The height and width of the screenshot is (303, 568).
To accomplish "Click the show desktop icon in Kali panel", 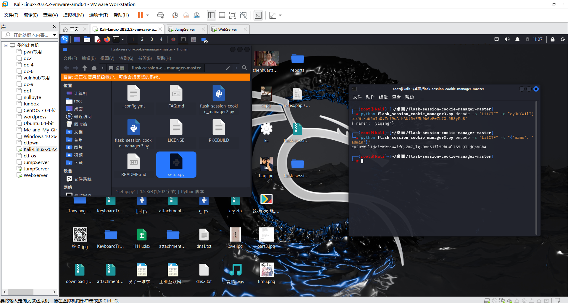I will point(77,39).
